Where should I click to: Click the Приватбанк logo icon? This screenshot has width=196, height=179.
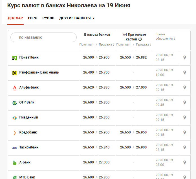point(15,58)
